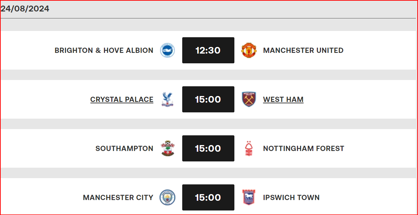This screenshot has height=215, width=418.
Task: Open the West Ham team link
Action: coord(283,99)
